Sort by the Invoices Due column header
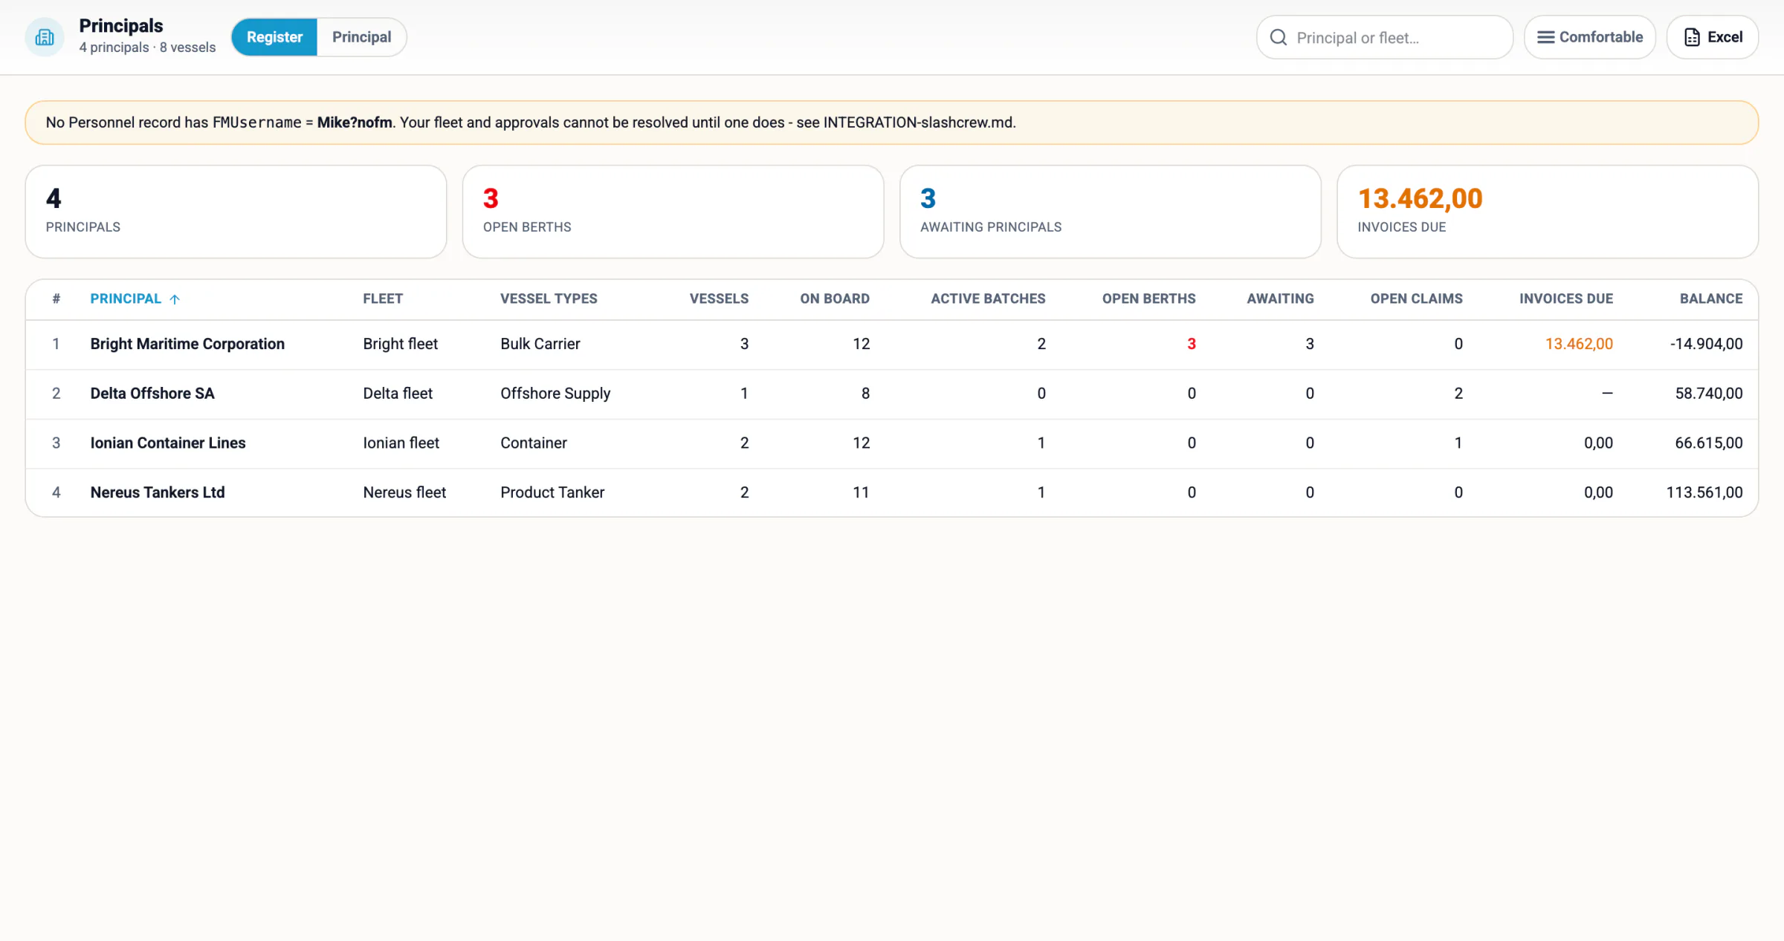 pyautogui.click(x=1565, y=299)
